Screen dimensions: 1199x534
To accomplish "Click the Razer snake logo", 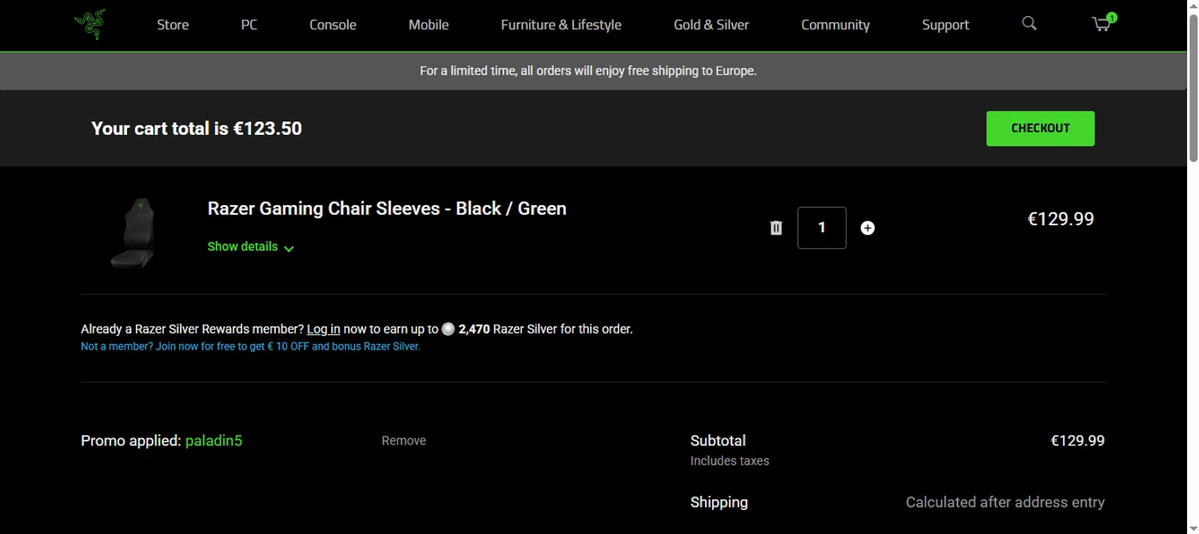I will pyautogui.click(x=90, y=25).
